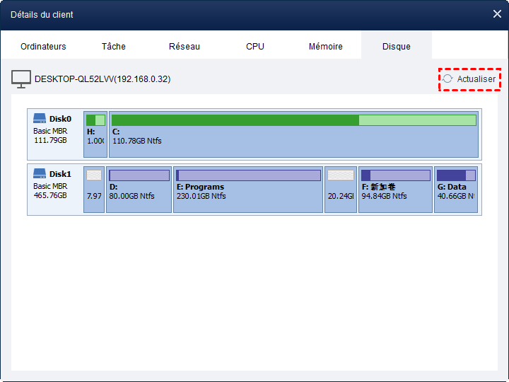Image resolution: width=509 pixels, height=382 pixels.
Task: Select the D: 80.00GB partition
Action: tap(139, 190)
